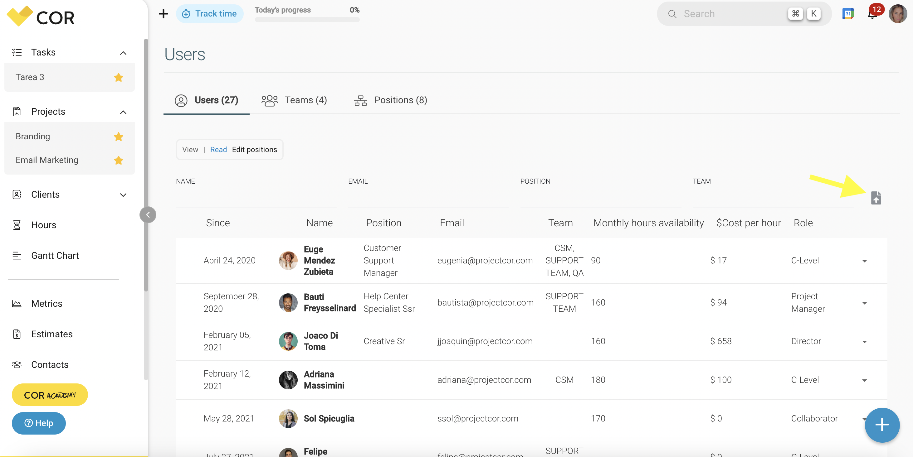Toggle the star on the Branding project
This screenshot has height=457, width=913.
coord(118,137)
